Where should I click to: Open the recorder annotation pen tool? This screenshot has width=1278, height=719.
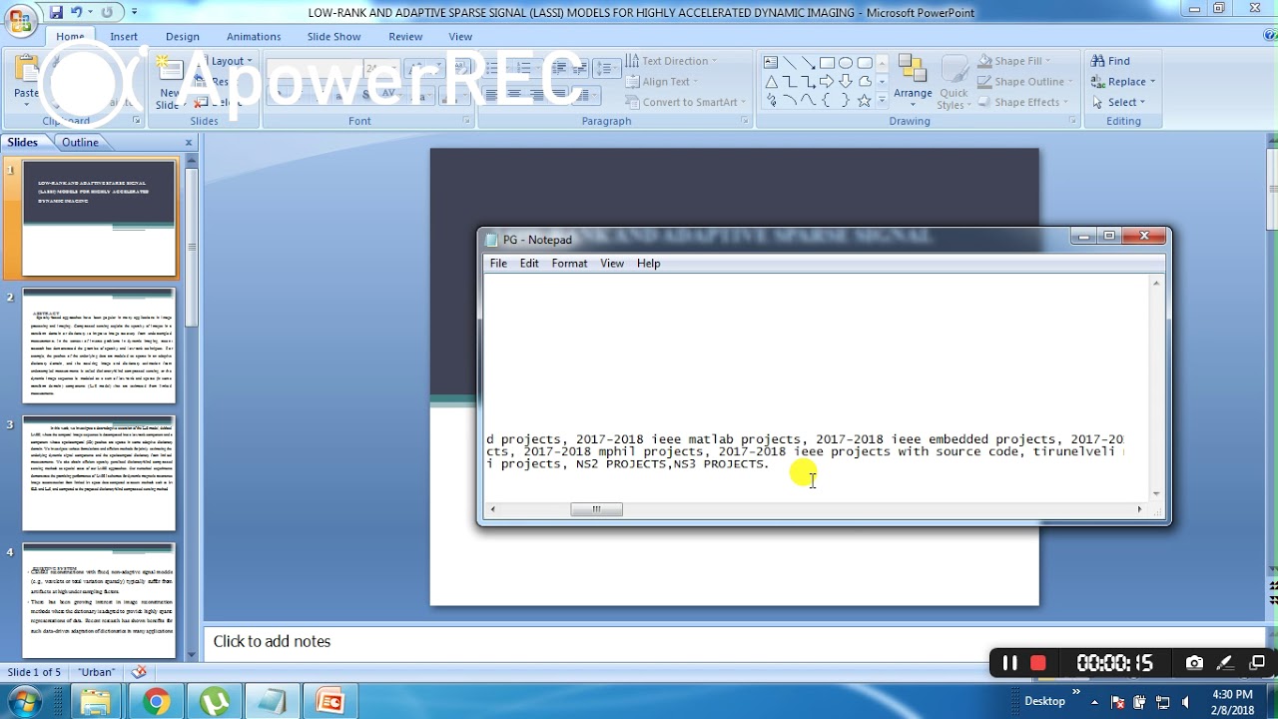1227,663
